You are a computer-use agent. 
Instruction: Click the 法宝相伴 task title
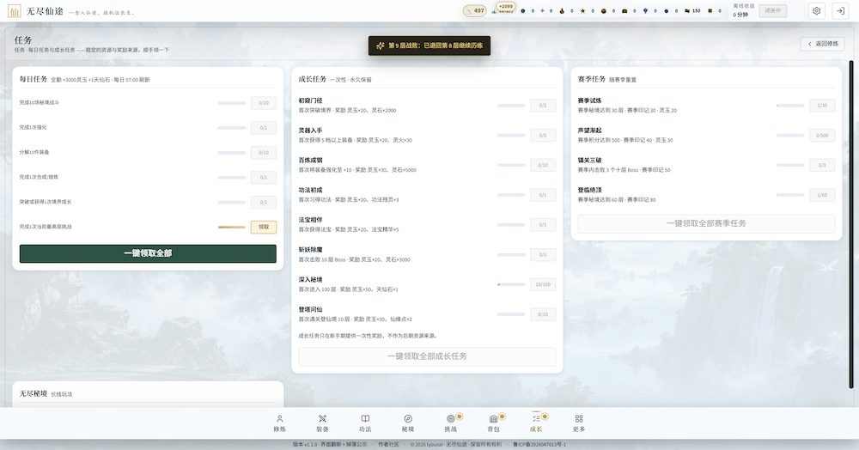(311, 220)
